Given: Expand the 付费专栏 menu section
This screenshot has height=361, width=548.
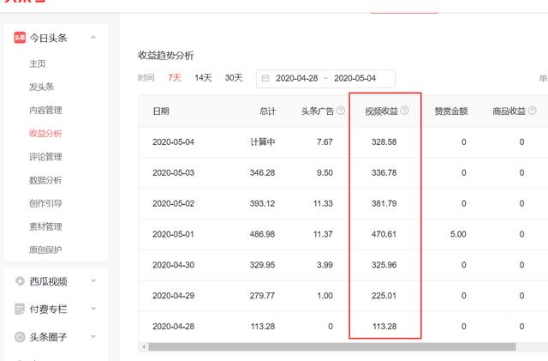Looking at the screenshot, I should [x=93, y=309].
